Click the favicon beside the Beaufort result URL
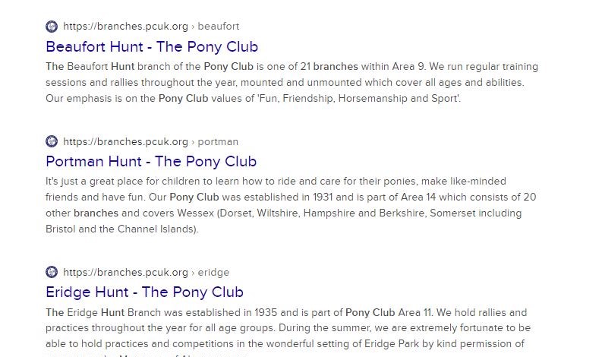The width and height of the screenshot is (602, 357). (x=52, y=27)
